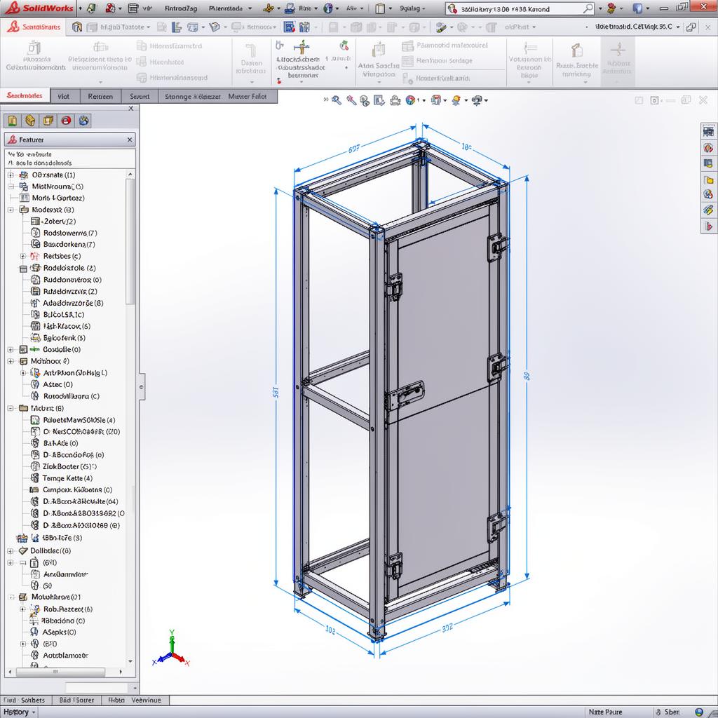Switch to the Retrieen tab

(100, 96)
